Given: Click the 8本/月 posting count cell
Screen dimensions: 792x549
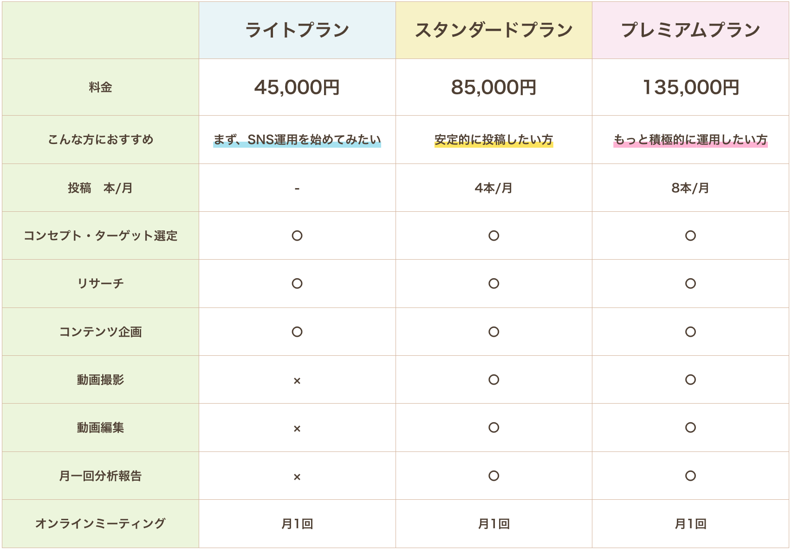Looking at the screenshot, I should point(690,188).
